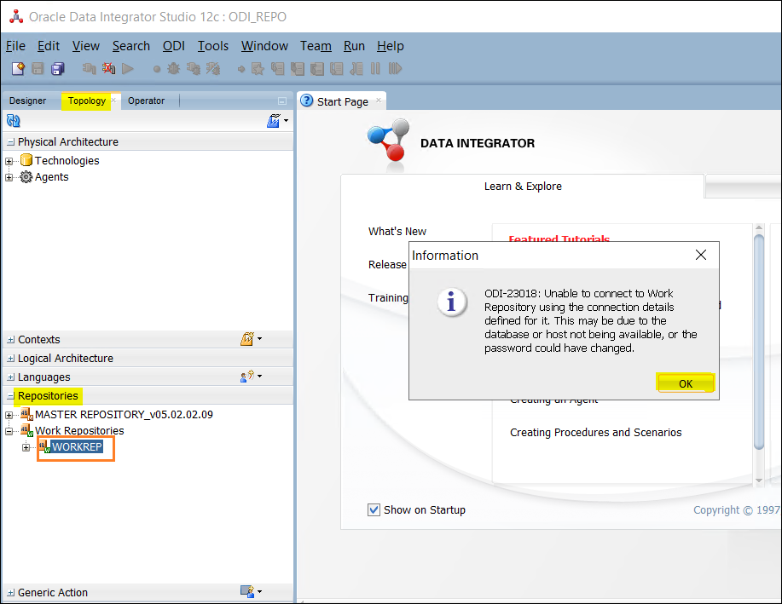
Task: Click the New document toolbar icon
Action: 18,69
